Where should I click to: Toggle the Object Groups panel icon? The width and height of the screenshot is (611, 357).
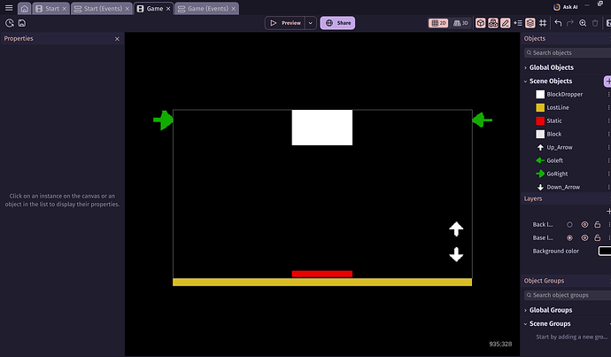493,23
